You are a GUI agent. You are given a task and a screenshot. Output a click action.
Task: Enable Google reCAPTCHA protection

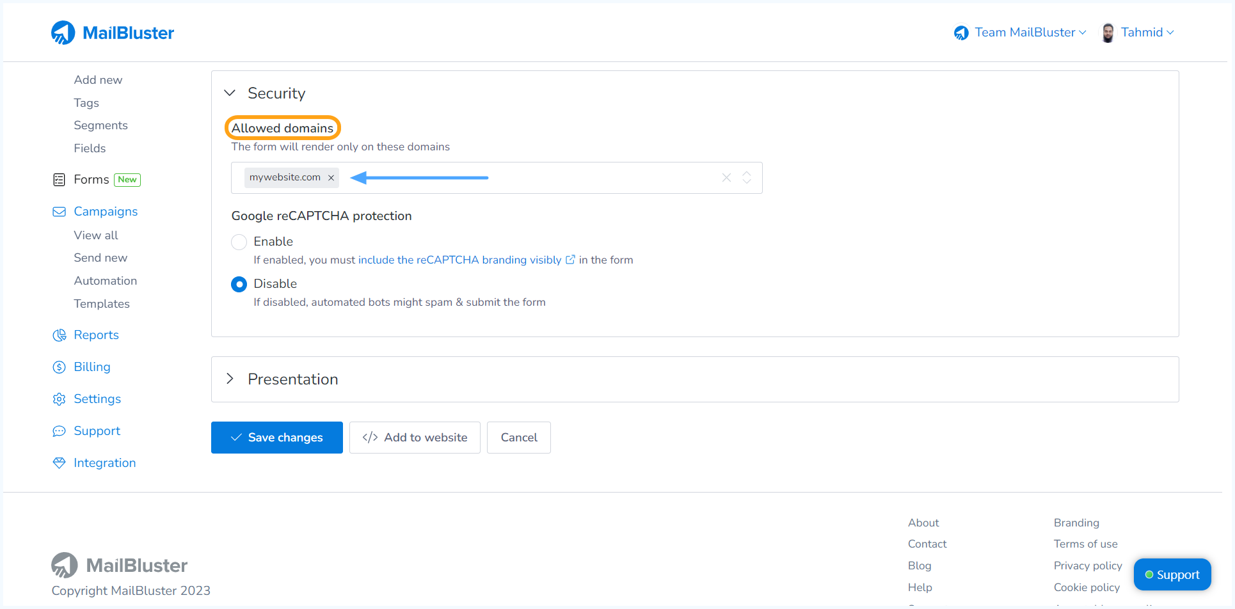coord(239,242)
